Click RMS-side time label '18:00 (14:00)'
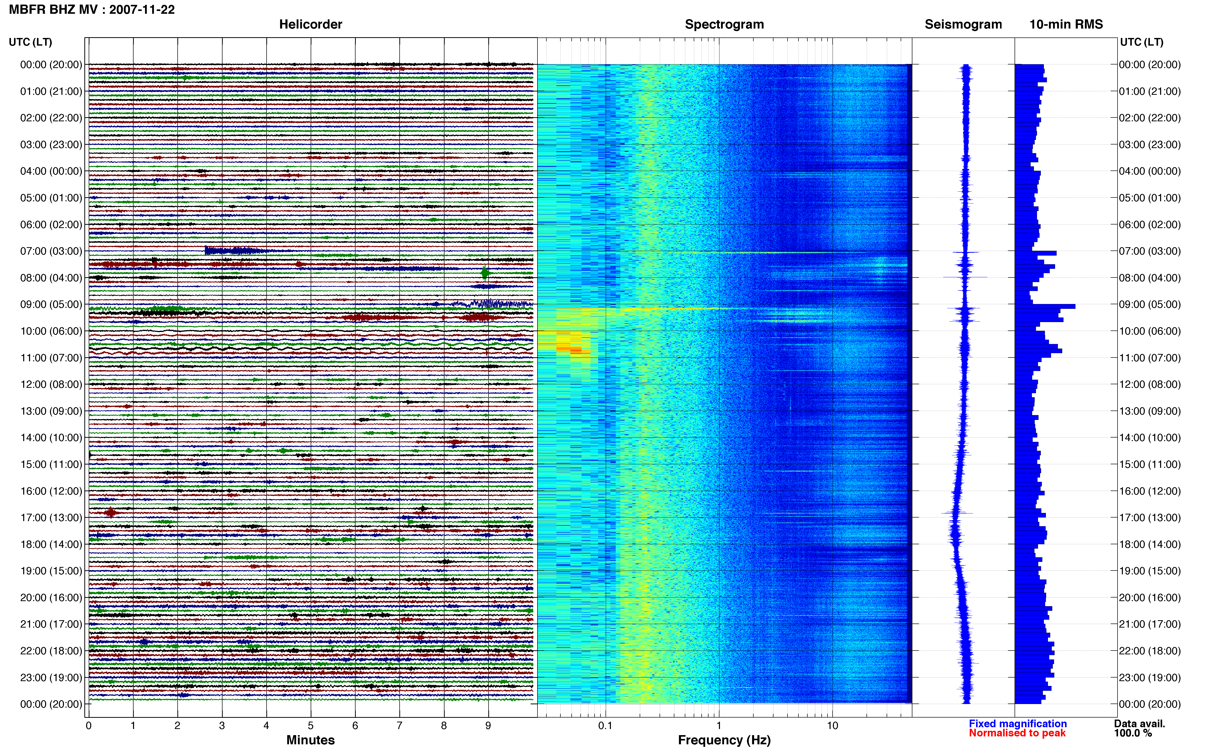 pos(1150,544)
